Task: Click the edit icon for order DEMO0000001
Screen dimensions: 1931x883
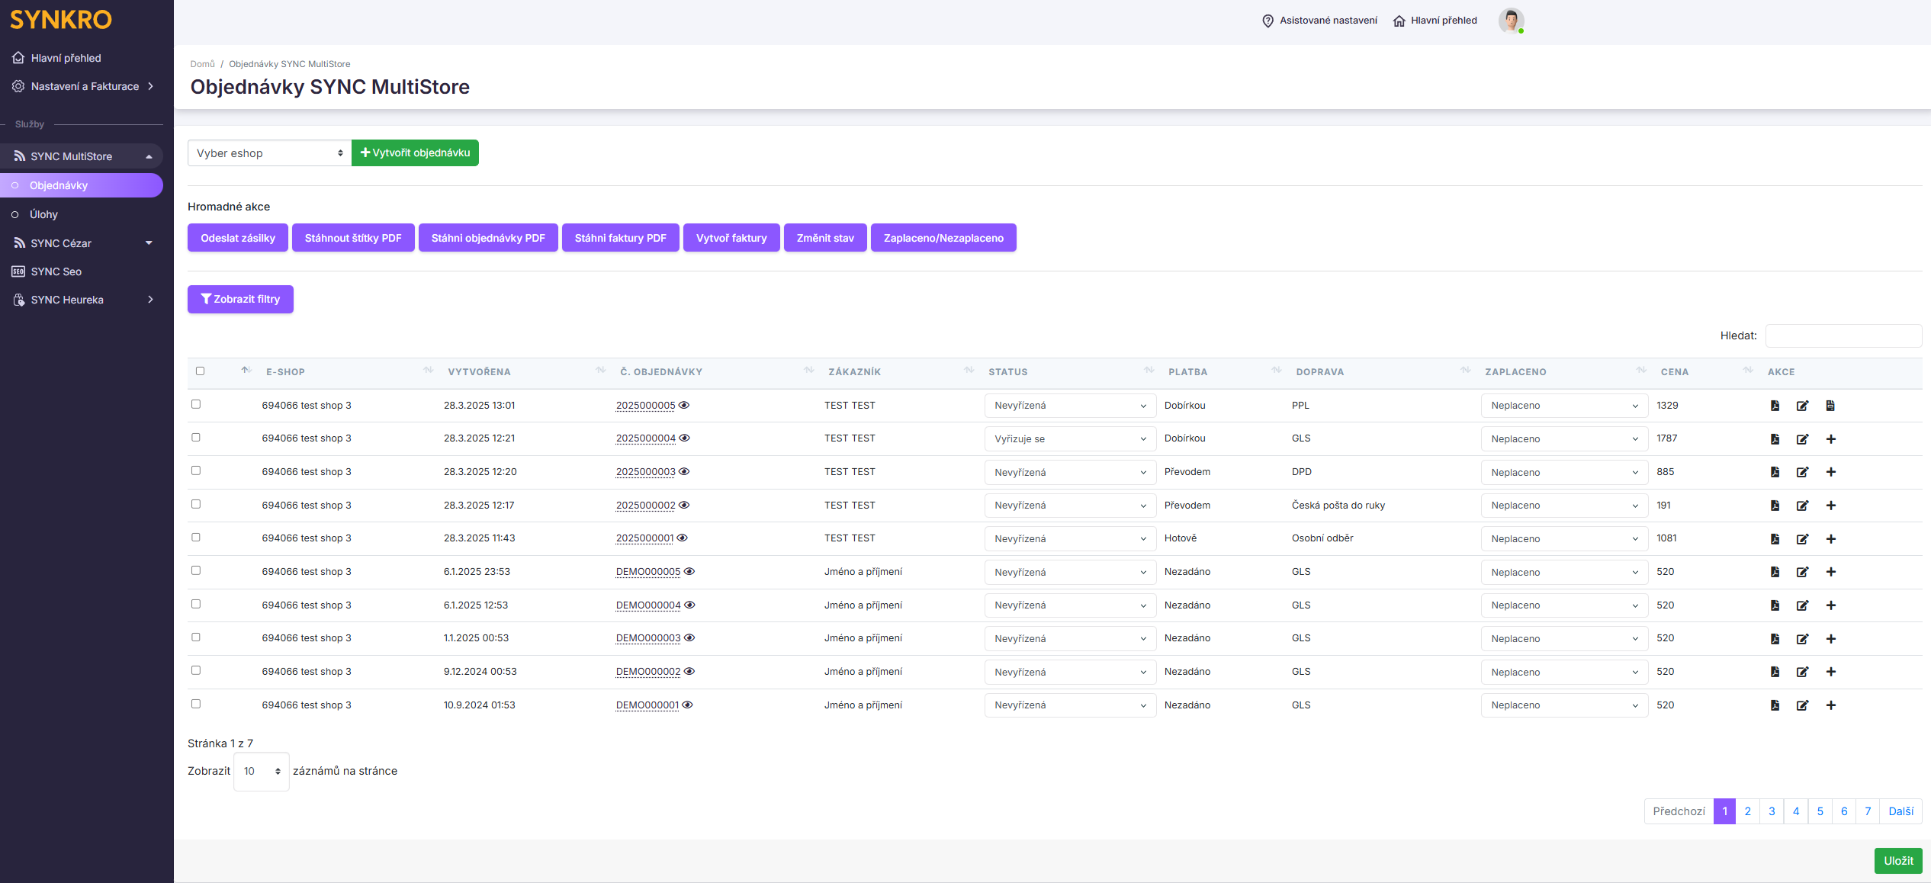Action: point(1802,705)
